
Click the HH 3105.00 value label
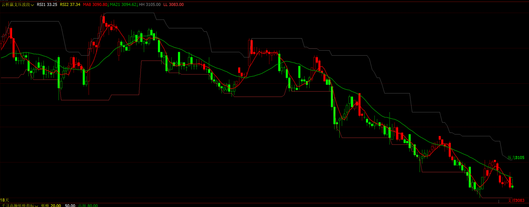click(150, 4)
